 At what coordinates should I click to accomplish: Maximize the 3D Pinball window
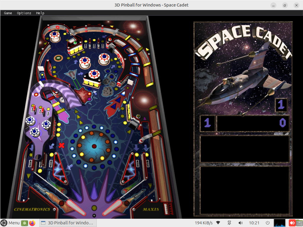(285, 5)
